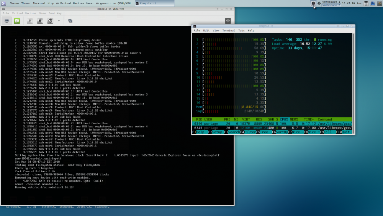Image resolution: width=383 pixels, height=216 pixels.
Task: Sort htop by MEM% column header
Action: tap(294, 119)
